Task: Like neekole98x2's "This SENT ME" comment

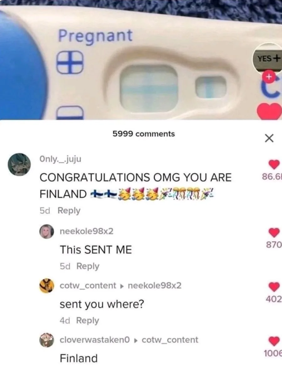Action: [274, 232]
